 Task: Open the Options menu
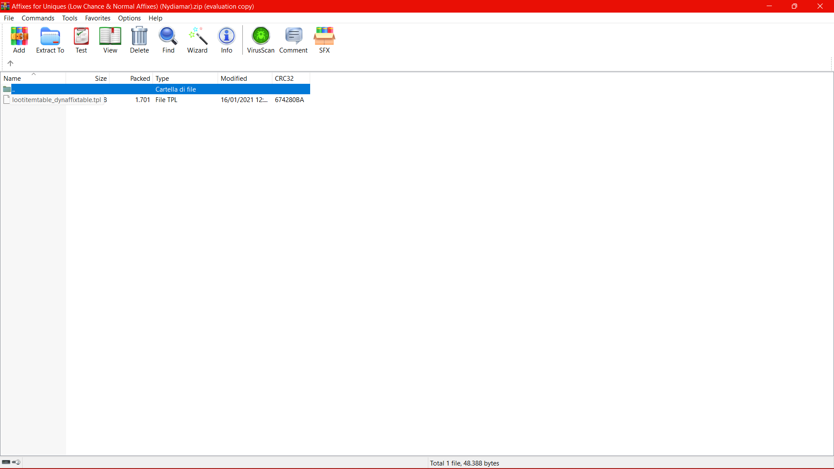129,18
